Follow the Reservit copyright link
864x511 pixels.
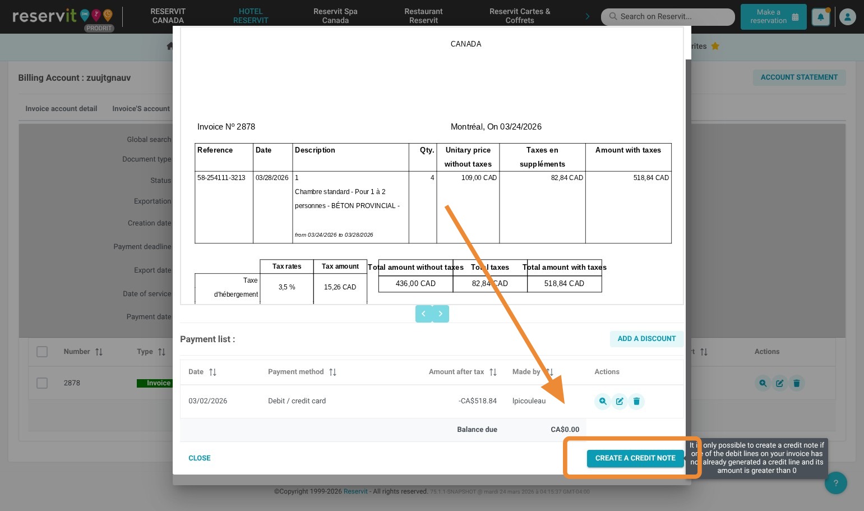point(355,491)
